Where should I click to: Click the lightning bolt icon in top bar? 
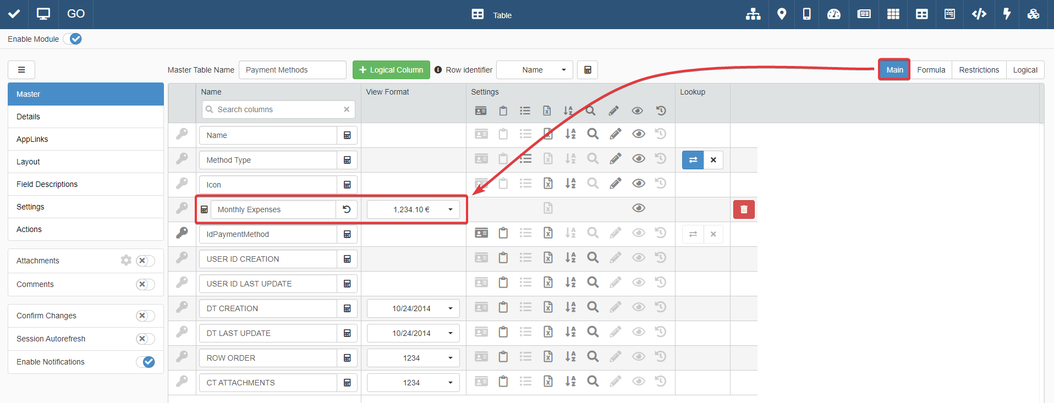point(1007,14)
